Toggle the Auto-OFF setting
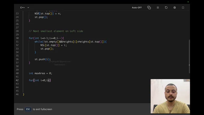 137,8
